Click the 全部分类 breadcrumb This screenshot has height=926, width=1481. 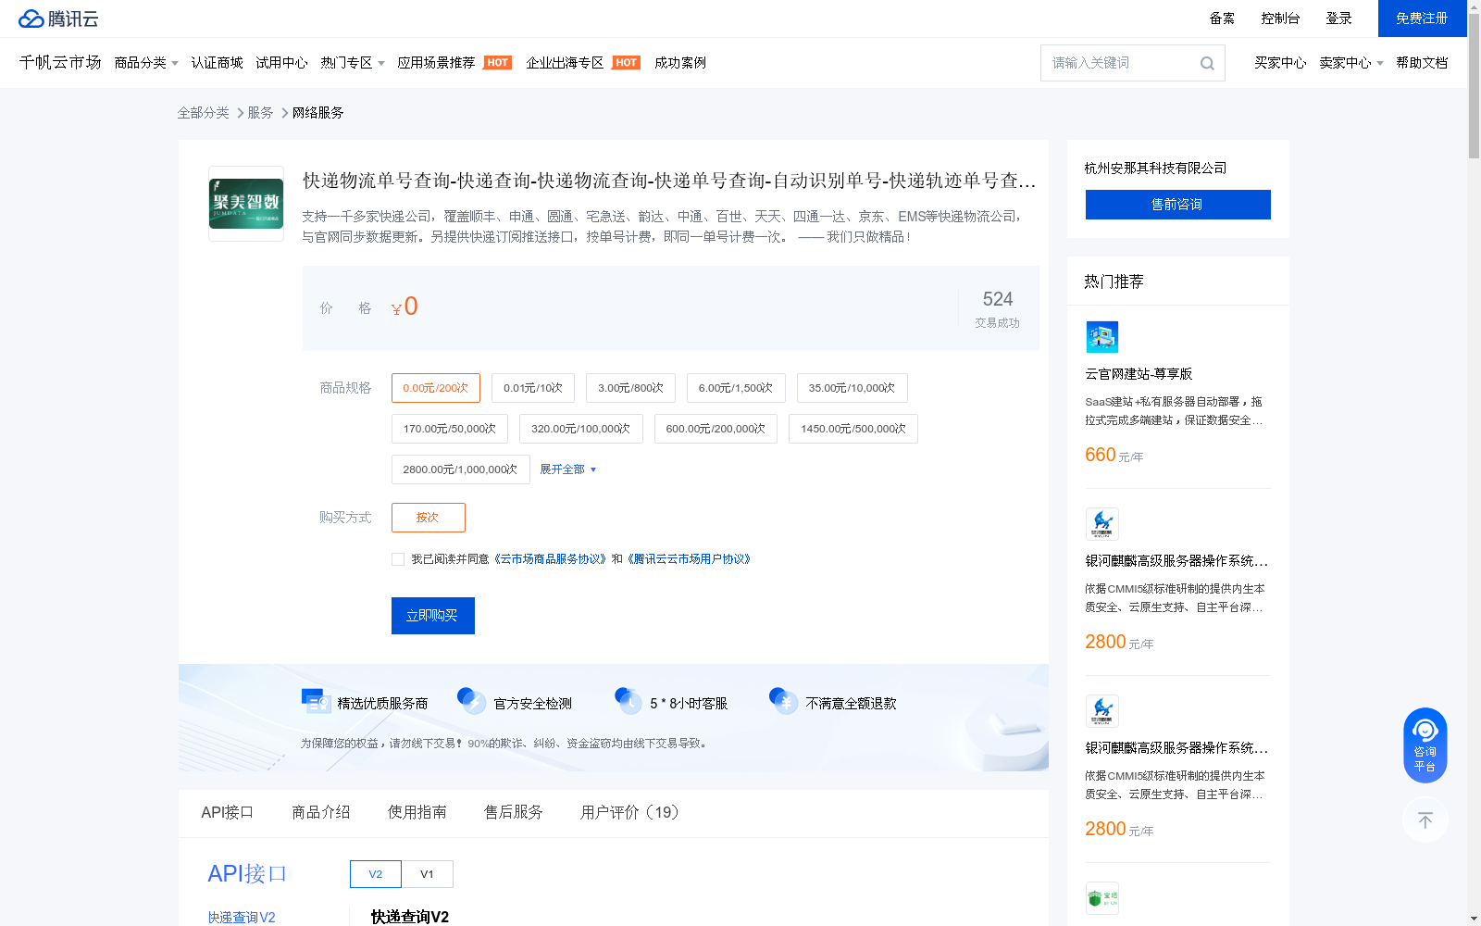[204, 113]
